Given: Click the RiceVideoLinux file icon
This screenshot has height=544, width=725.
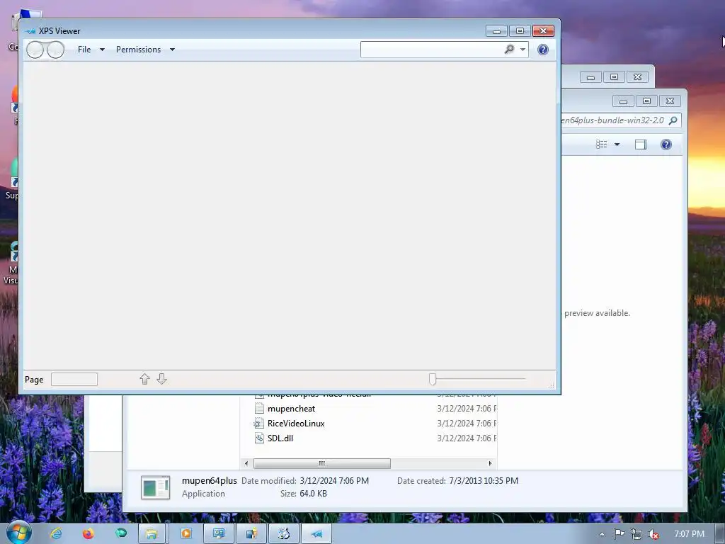Looking at the screenshot, I should click(x=259, y=424).
